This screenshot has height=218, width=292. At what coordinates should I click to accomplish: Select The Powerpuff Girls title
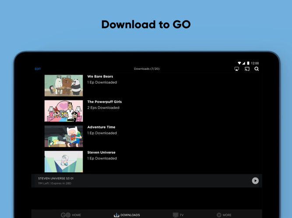tap(105, 102)
